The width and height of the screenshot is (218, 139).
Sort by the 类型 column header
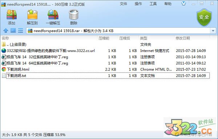coord(144,38)
